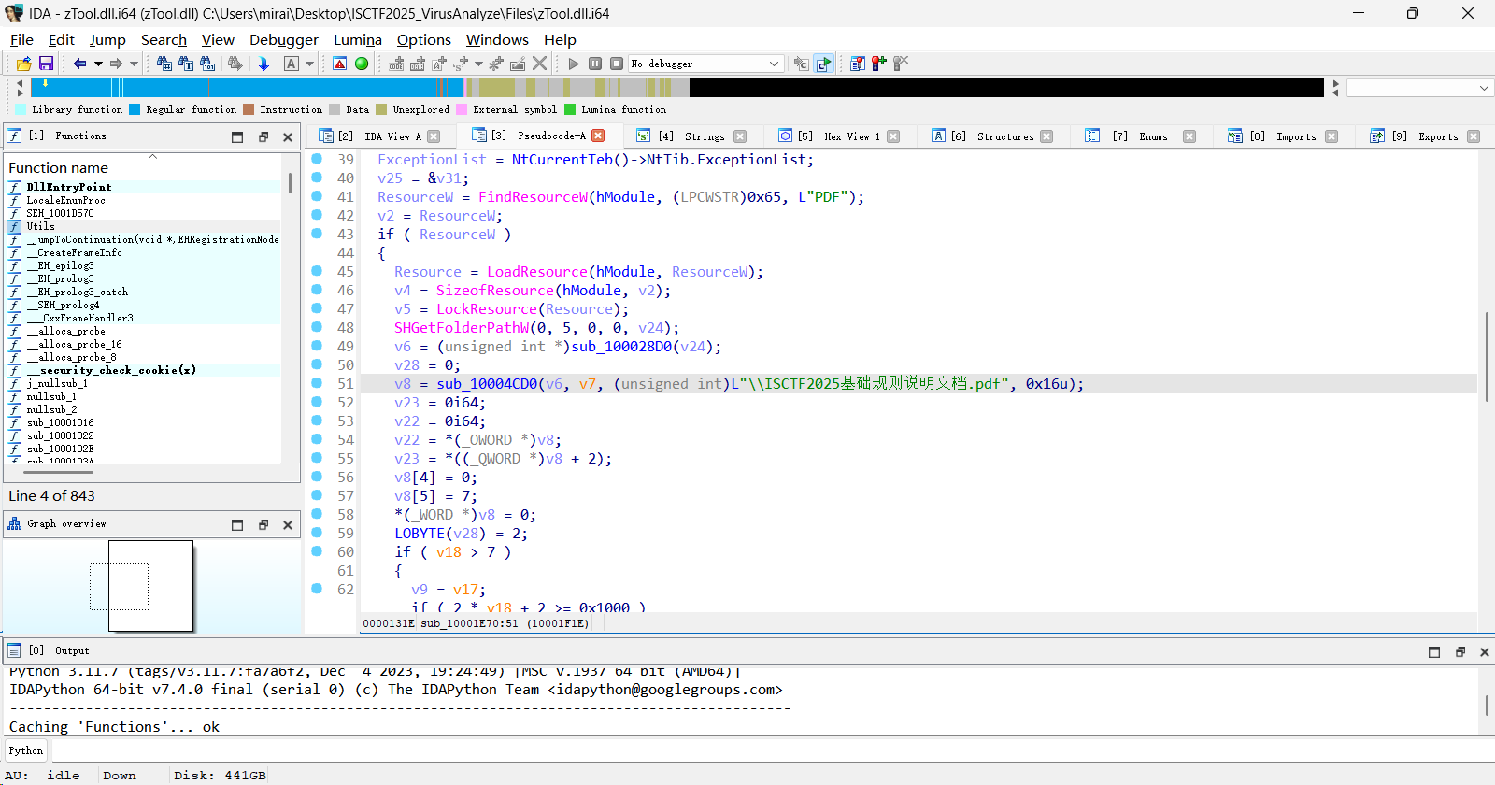
Task: Float the Functions panel with restore icon
Action: coord(263,137)
